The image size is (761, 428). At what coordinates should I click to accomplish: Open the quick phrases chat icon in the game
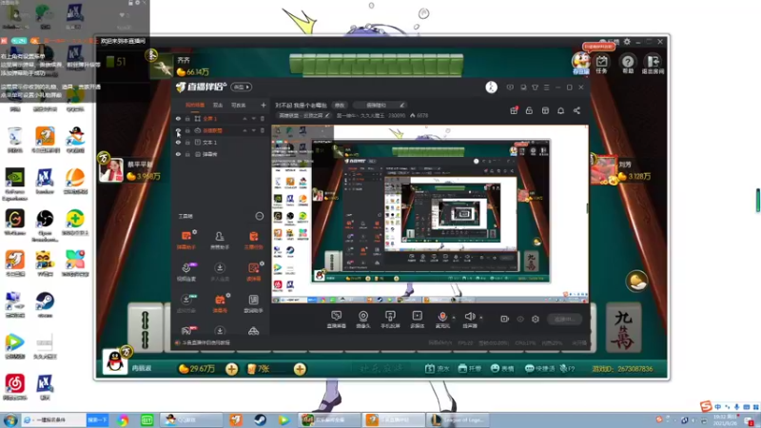pos(539,369)
